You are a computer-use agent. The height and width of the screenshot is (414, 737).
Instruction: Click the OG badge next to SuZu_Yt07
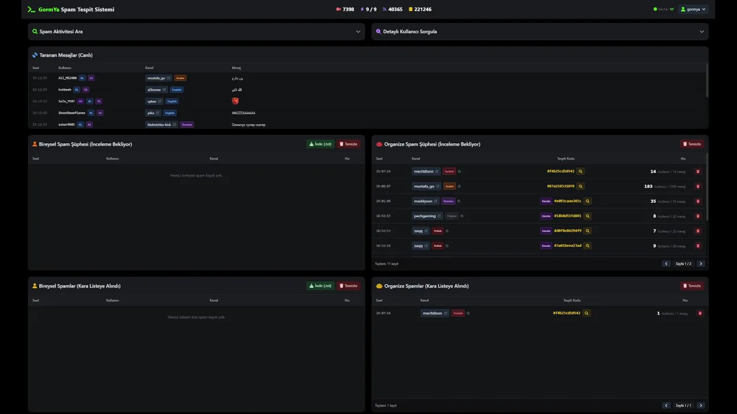click(x=81, y=101)
